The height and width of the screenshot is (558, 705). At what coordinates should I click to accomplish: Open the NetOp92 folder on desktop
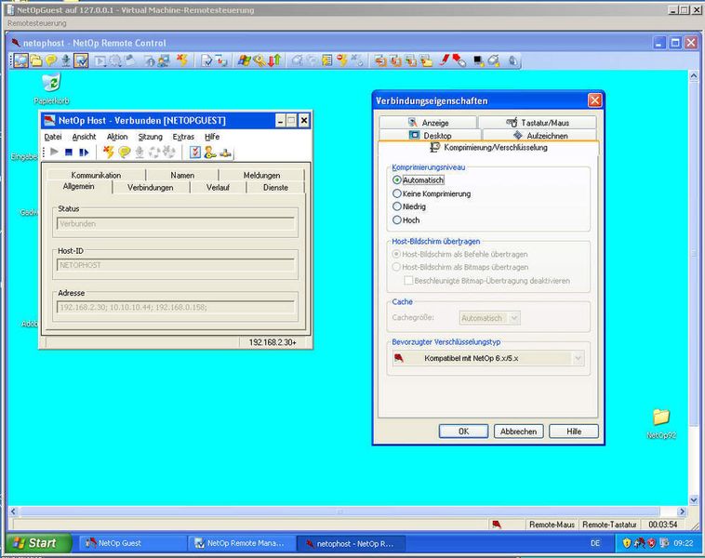(661, 423)
